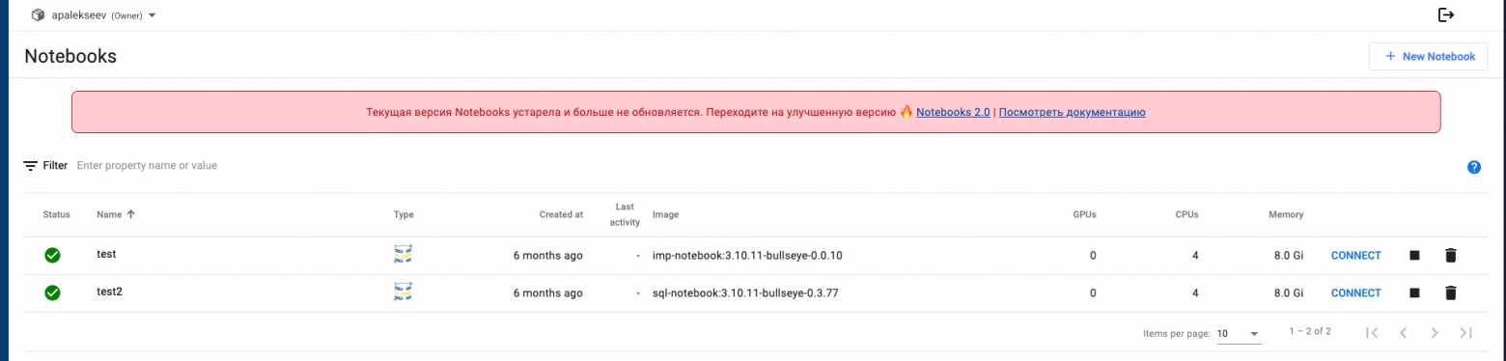This screenshot has height=361, width=1506.
Task: Click the Jupyter type icon for test2
Action: [x=404, y=291]
